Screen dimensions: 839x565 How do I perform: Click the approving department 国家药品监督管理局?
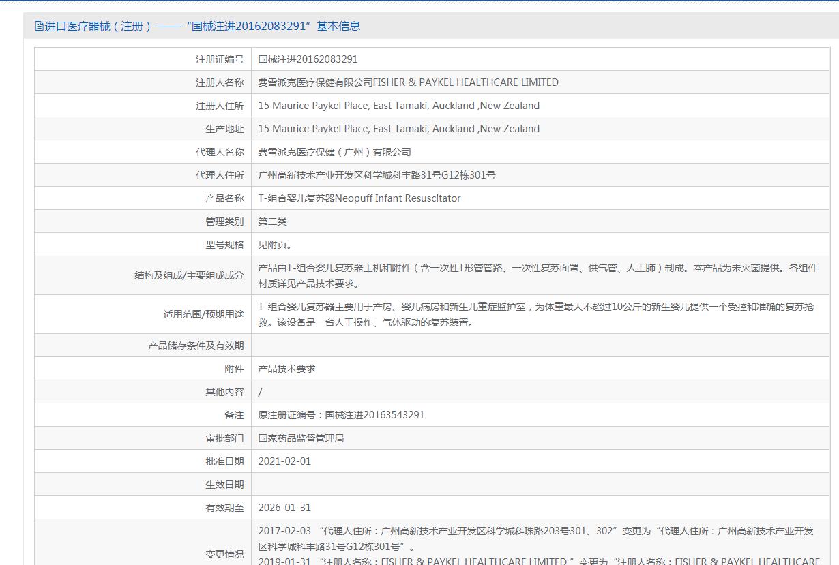click(301, 438)
